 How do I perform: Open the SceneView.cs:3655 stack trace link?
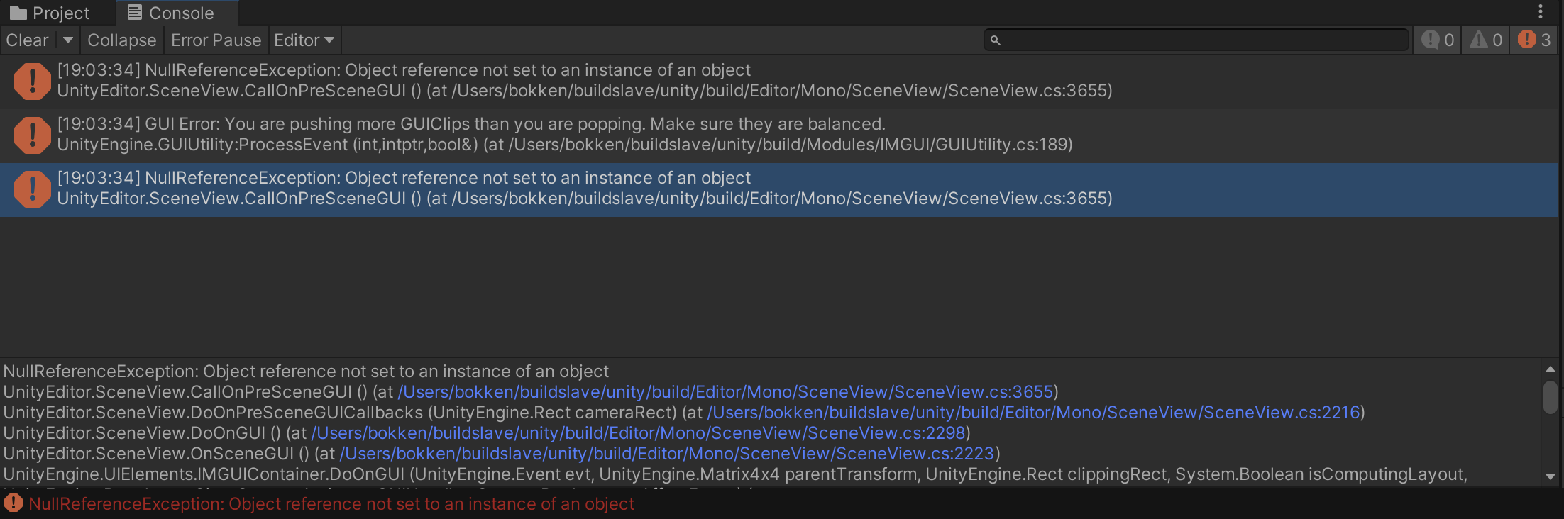pos(725,392)
